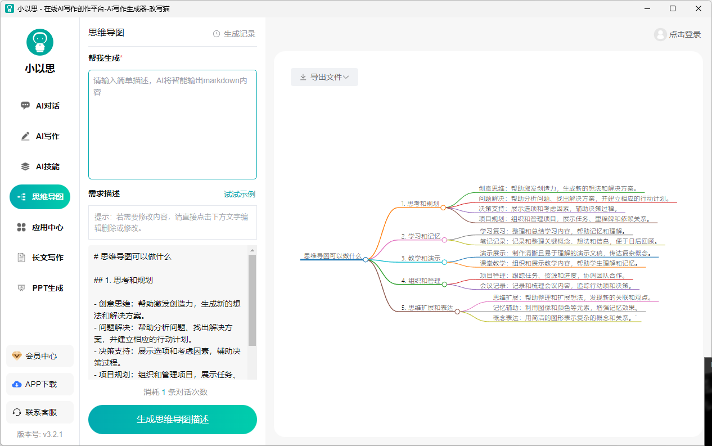The height and width of the screenshot is (446, 712).
Task: Open the AI写作 section
Action: (40, 136)
